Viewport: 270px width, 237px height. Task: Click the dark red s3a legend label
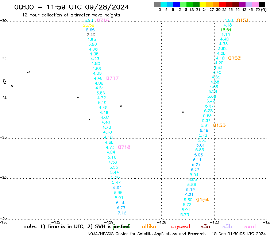[205, 226]
